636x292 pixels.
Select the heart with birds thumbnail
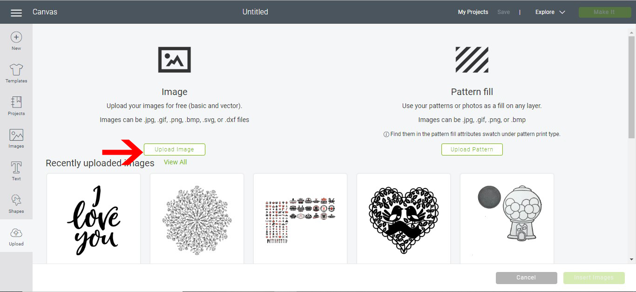404,219
